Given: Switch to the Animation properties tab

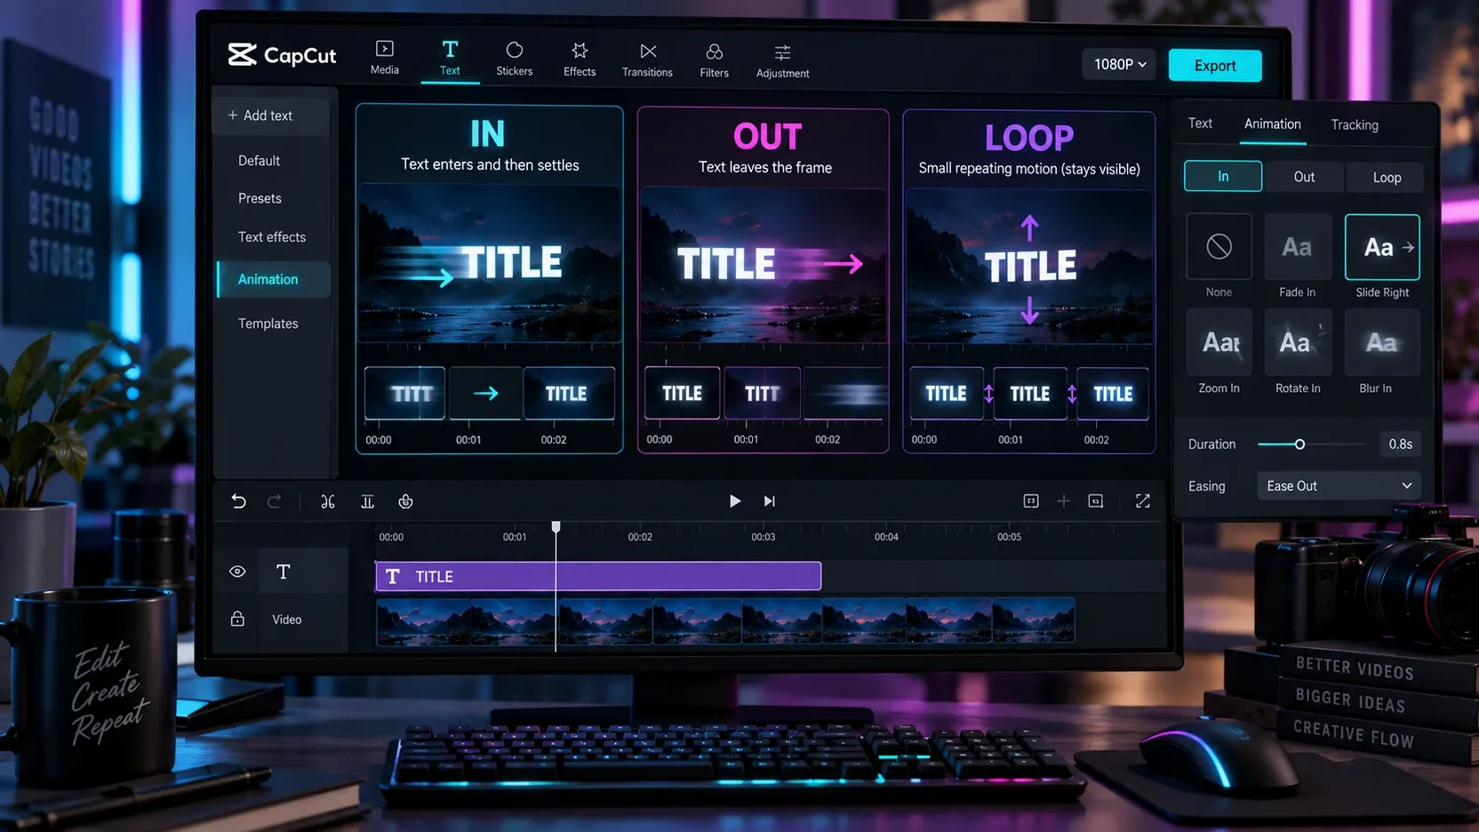Looking at the screenshot, I should [1272, 124].
